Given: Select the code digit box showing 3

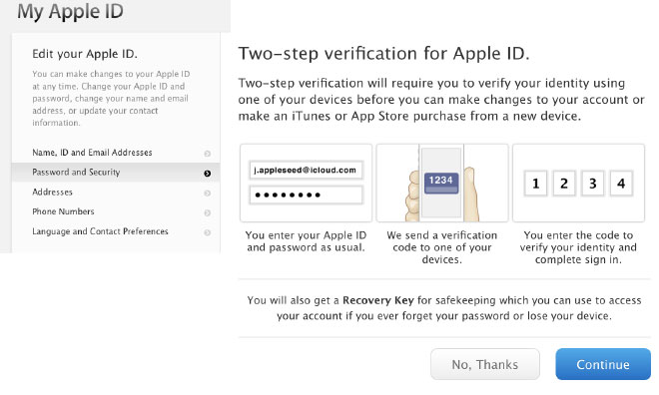Looking at the screenshot, I should 592,183.
